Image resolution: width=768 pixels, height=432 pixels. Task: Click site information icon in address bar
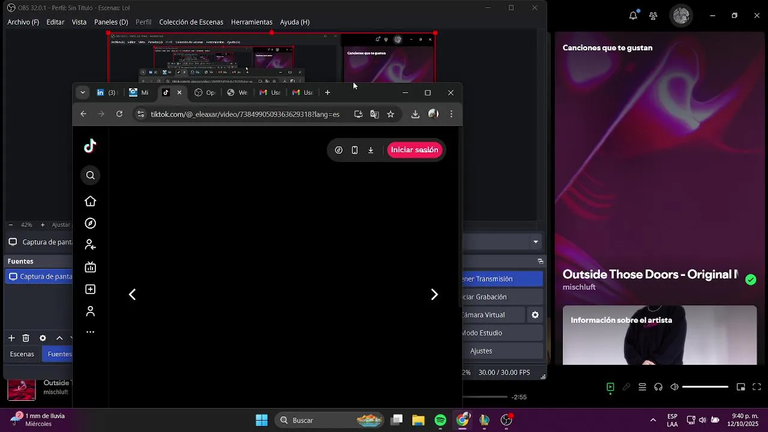pyautogui.click(x=140, y=114)
